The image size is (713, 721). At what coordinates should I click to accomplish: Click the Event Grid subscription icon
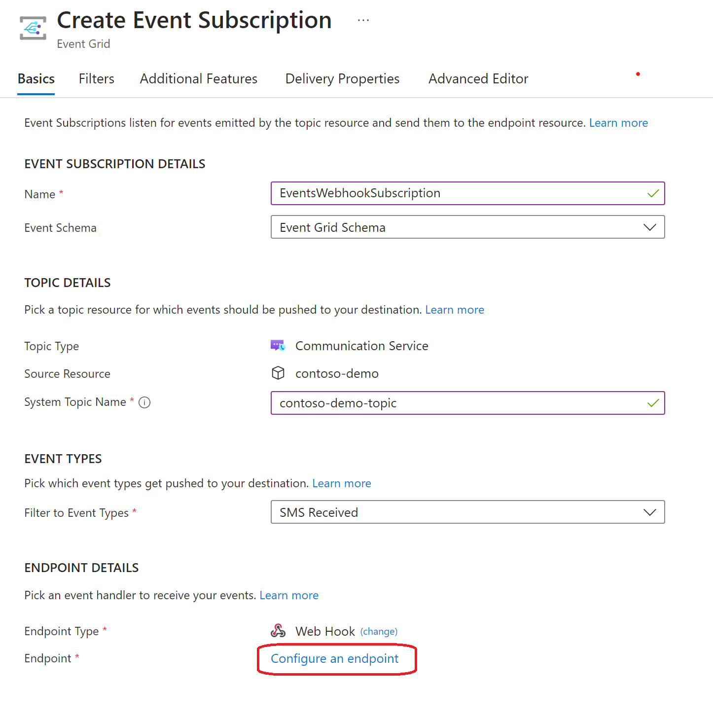coord(33,28)
